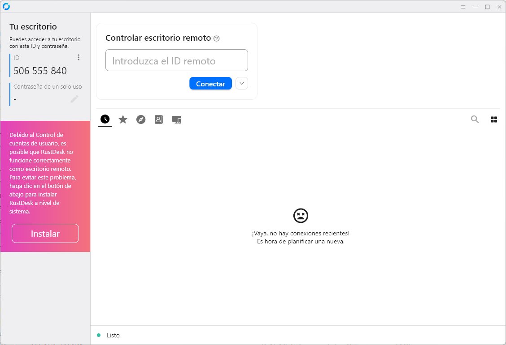The height and width of the screenshot is (345, 506).
Task: Click the Listo status text
Action: point(113,335)
